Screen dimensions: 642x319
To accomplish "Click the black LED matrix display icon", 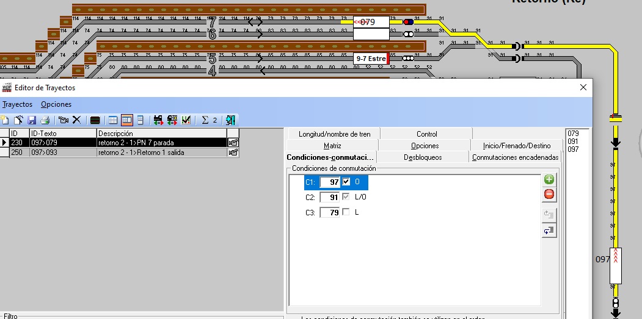I will [x=95, y=120].
